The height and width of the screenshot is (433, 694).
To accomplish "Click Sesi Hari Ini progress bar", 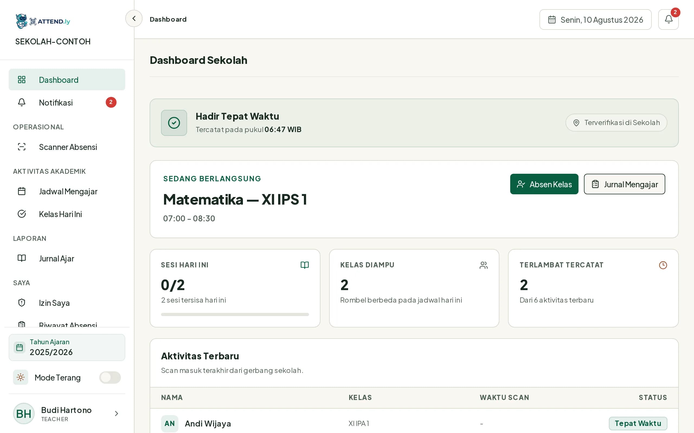I will pyautogui.click(x=235, y=314).
